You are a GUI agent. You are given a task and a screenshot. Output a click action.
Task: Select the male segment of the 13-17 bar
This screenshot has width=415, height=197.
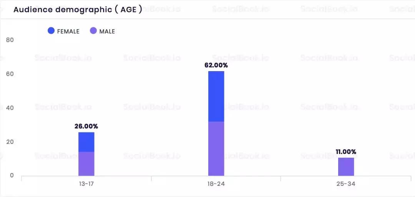[86, 164]
